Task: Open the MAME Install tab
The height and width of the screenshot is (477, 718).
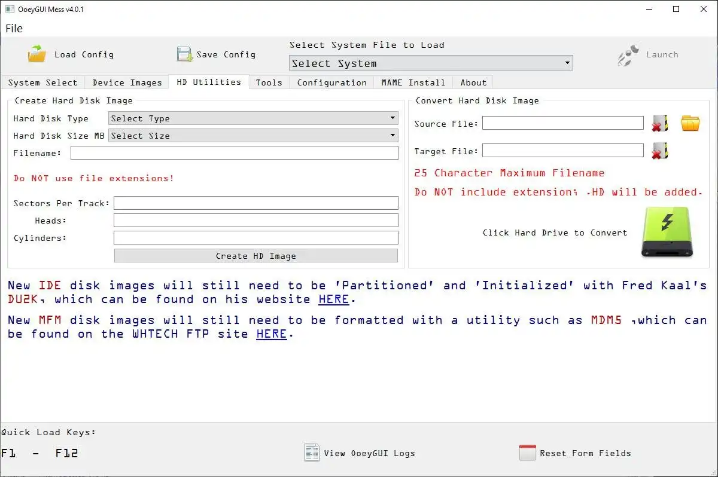Action: [413, 82]
